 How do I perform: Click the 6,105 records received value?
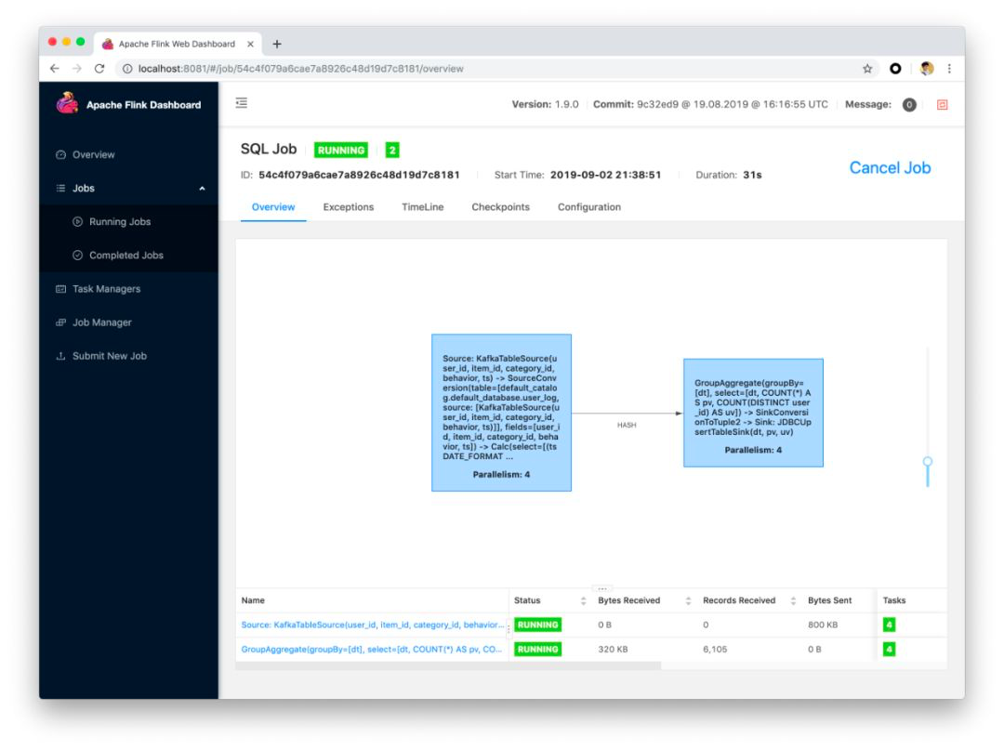[x=715, y=649]
